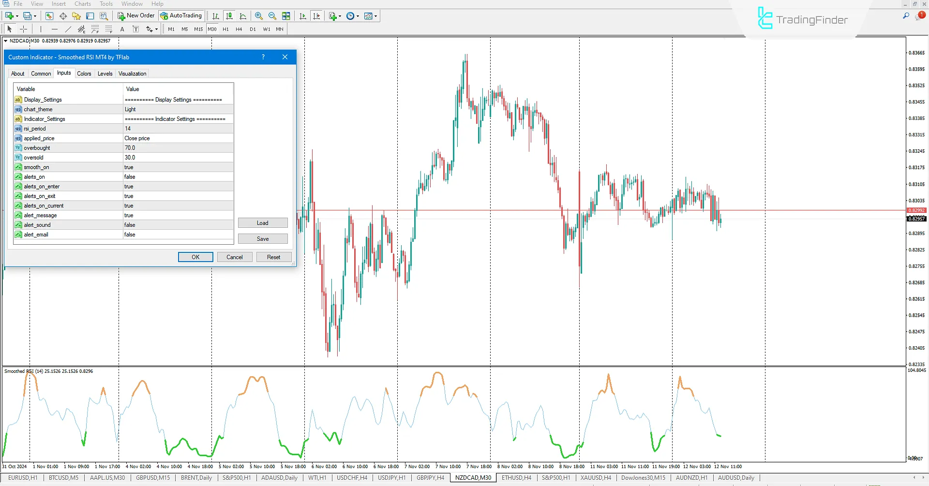Switch to the Colors tab

[84, 74]
